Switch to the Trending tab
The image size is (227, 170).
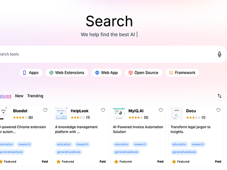[35, 96]
